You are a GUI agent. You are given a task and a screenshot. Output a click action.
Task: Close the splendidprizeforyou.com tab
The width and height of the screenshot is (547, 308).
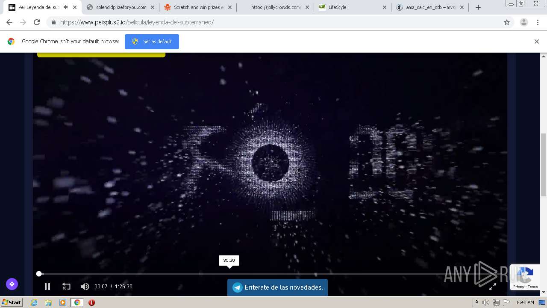click(153, 7)
